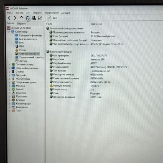Go forward with the right arrow toolbar icon

pyautogui.click(x=15, y=18)
